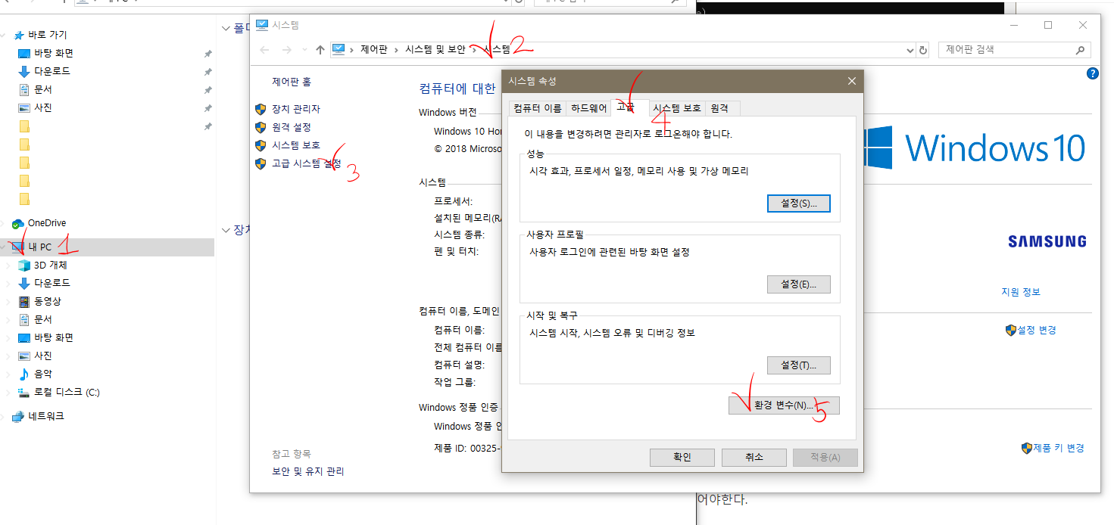Viewport: 1114px width, 525px height.
Task: Open address bar history dropdown in 시스템 window
Action: [910, 50]
